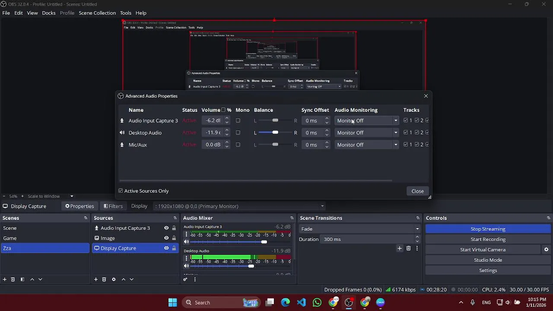Image resolution: width=553 pixels, height=311 pixels.
Task: Add a new source with the plus icon
Action: [96, 279]
